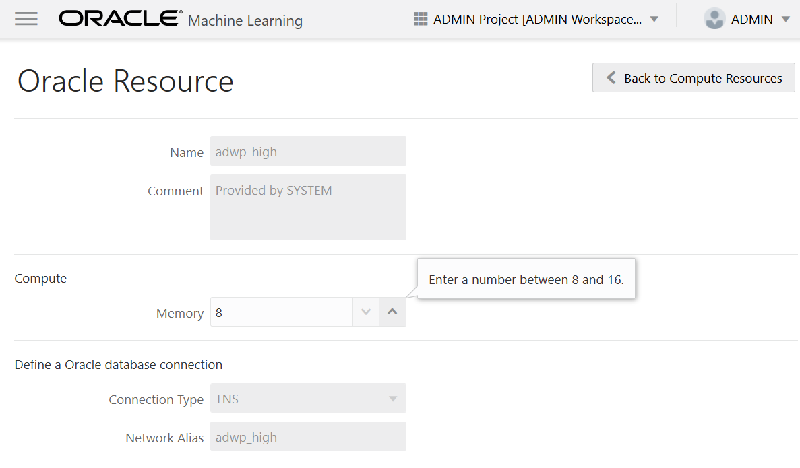
Task: Click the ADMIN username text
Action: coord(751,20)
